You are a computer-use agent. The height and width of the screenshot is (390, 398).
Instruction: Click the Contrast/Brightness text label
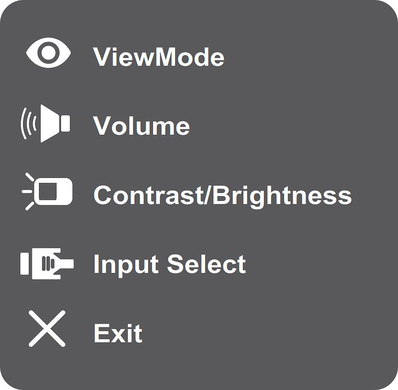point(222,195)
